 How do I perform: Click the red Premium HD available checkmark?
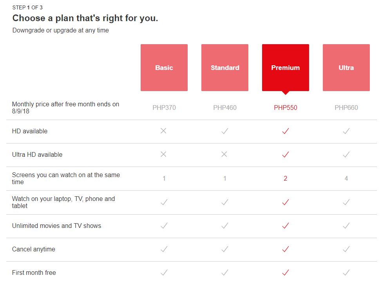[285, 131]
